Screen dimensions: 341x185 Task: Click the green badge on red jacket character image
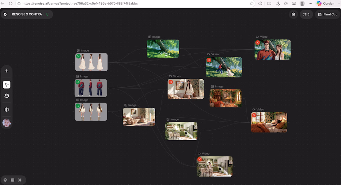coord(77,82)
